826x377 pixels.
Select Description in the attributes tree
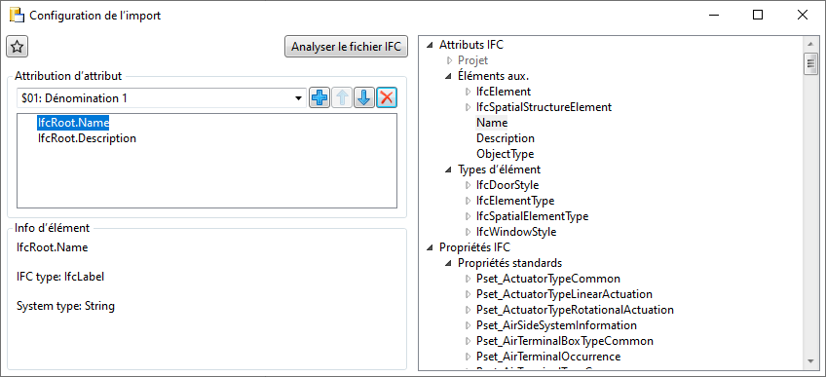[x=506, y=138]
